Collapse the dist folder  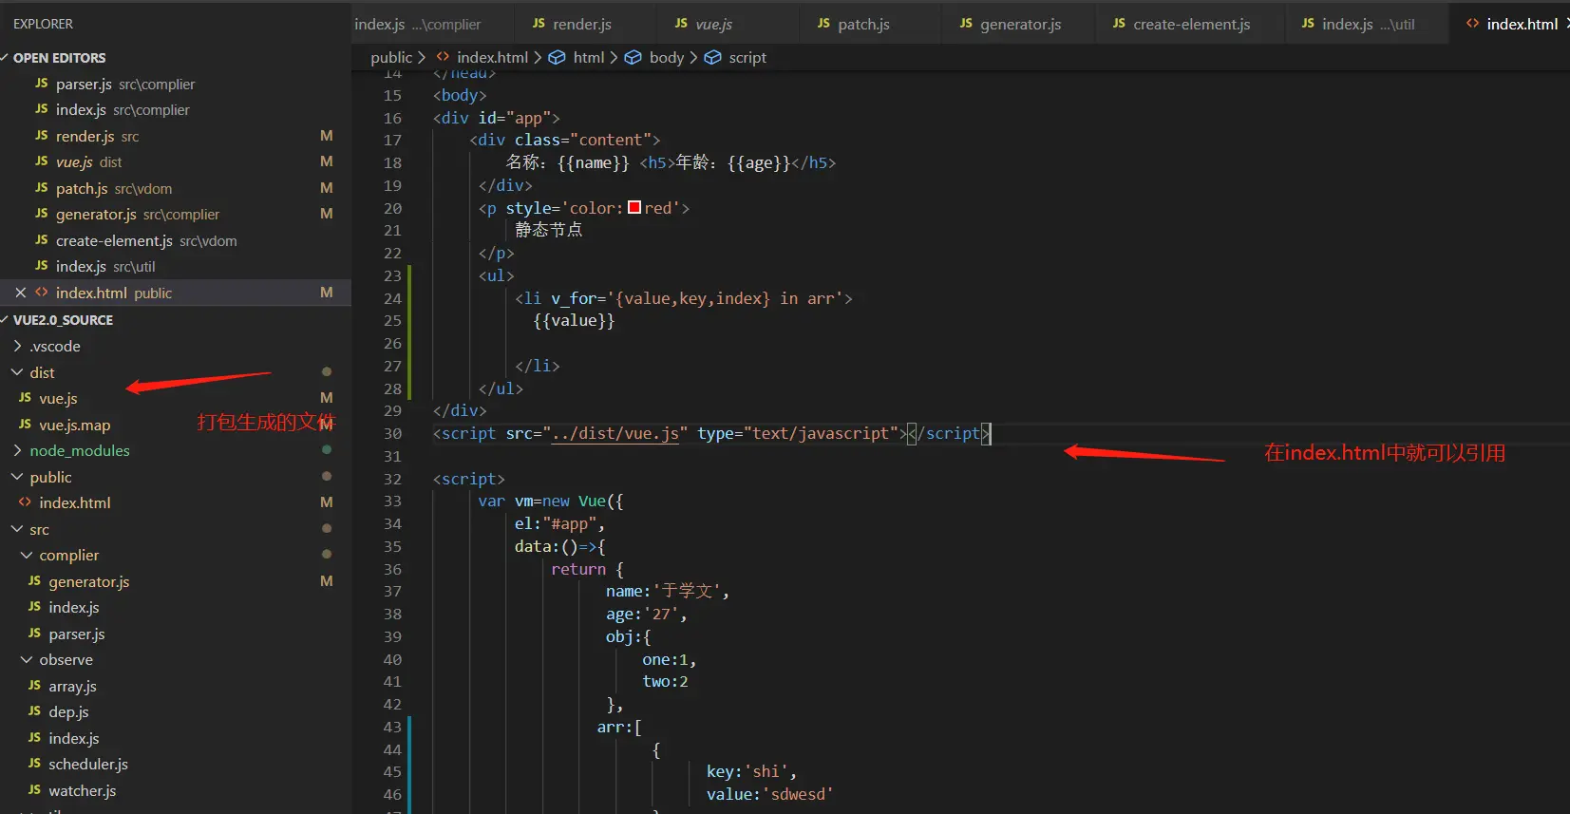tap(17, 372)
